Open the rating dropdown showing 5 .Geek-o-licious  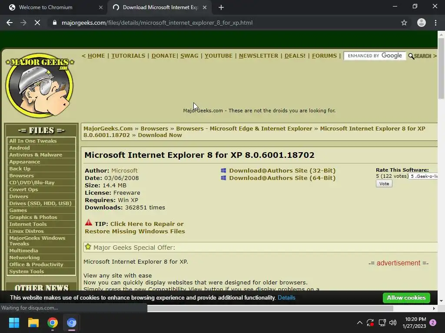click(423, 176)
